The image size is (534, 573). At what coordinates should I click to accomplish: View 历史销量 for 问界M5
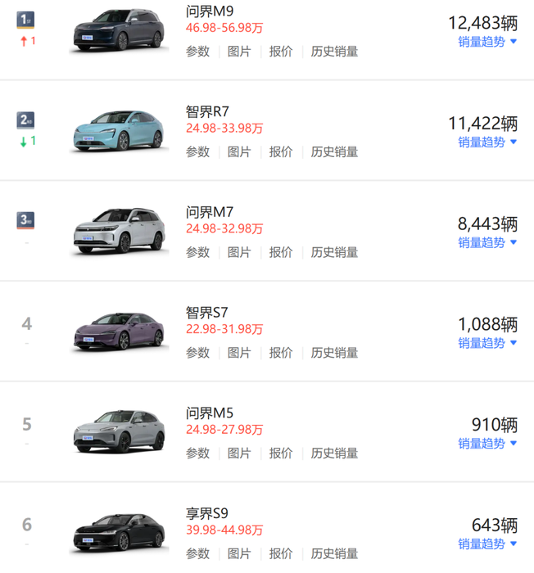point(334,453)
